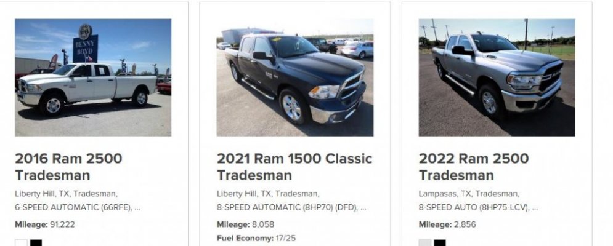
Task: Click the Fuel Economy: 17/25 line
Action: pos(256,238)
